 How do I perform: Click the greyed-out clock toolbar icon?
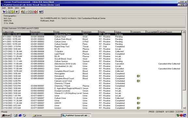coord(31,12)
